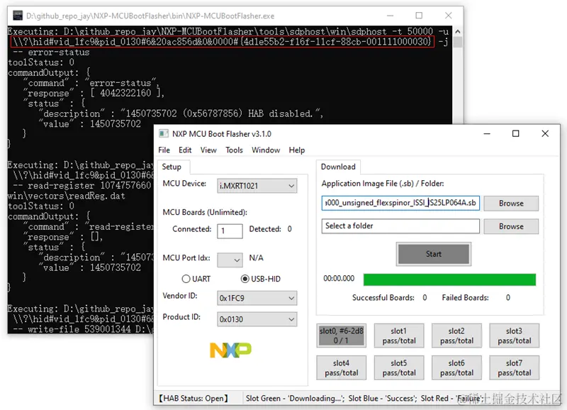Viewport: 567px width, 410px height.
Task: Expand the Product ID combo box
Action: point(257,319)
